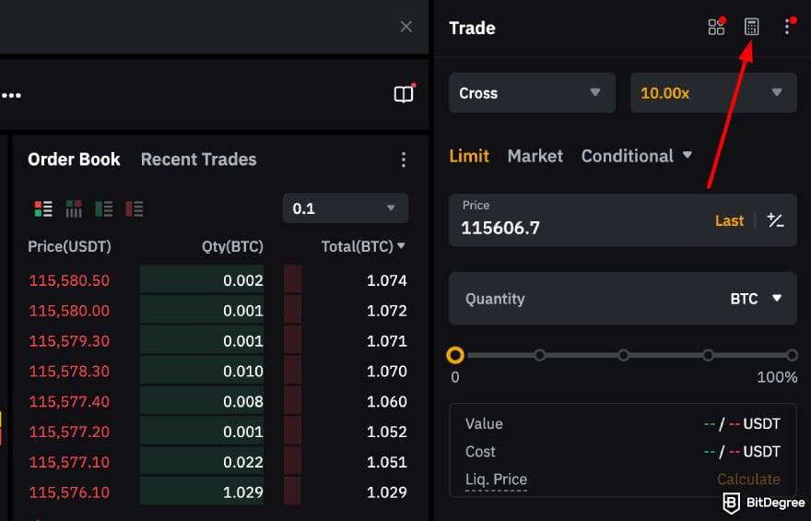
Task: Open the Cross margin mode dropdown
Action: click(532, 93)
